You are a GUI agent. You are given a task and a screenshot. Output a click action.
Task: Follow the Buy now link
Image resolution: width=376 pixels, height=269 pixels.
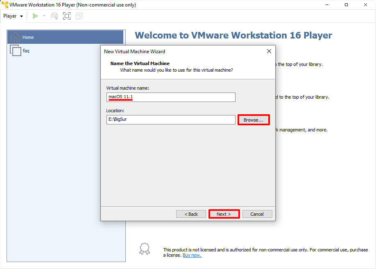click(x=192, y=255)
